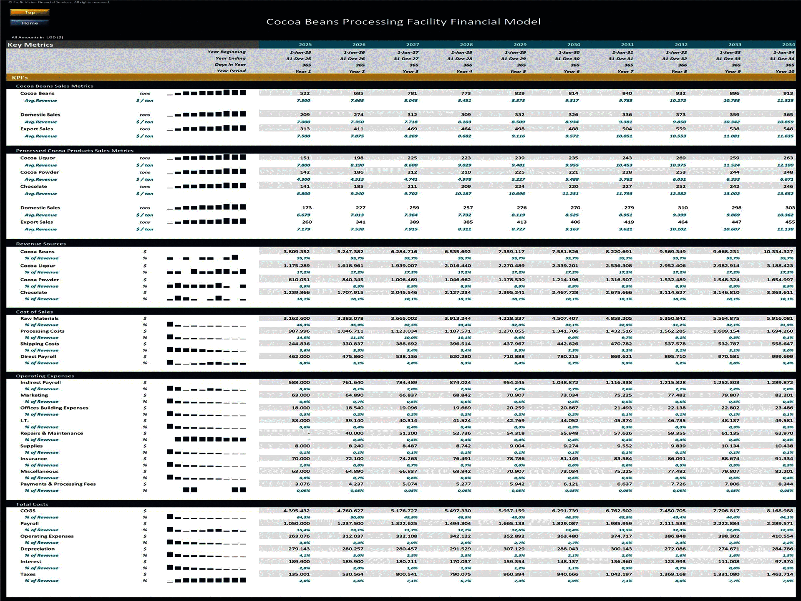Screen dimensions: 801x601
Task: Select the Operating Expenses section heading
Action: pos(45,376)
